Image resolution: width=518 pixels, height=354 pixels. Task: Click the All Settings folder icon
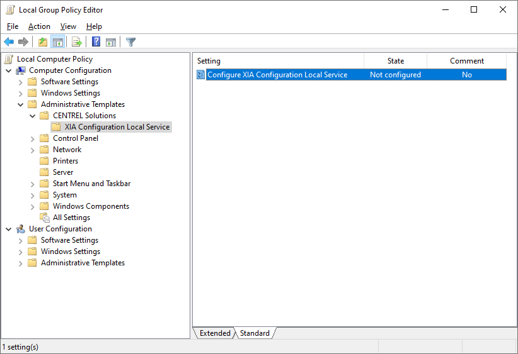pos(44,218)
